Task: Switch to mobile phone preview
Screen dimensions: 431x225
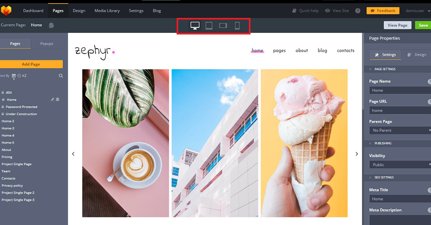Action: pyautogui.click(x=237, y=26)
